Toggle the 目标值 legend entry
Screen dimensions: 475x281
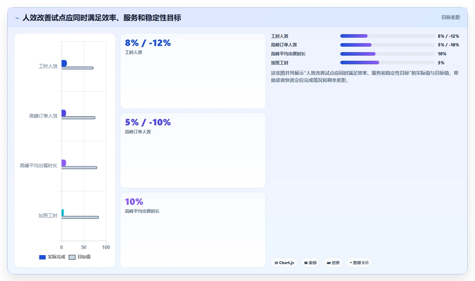click(x=80, y=257)
